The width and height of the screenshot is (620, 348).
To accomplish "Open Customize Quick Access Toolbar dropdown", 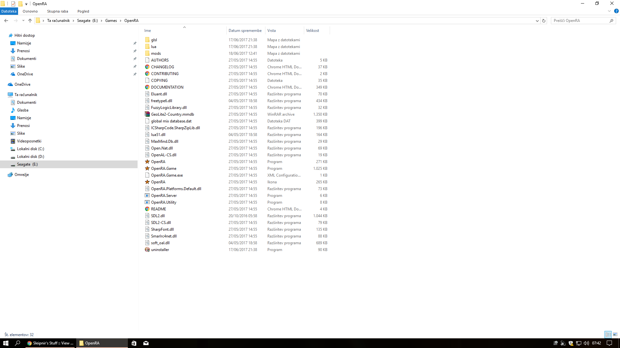I will click(x=26, y=4).
